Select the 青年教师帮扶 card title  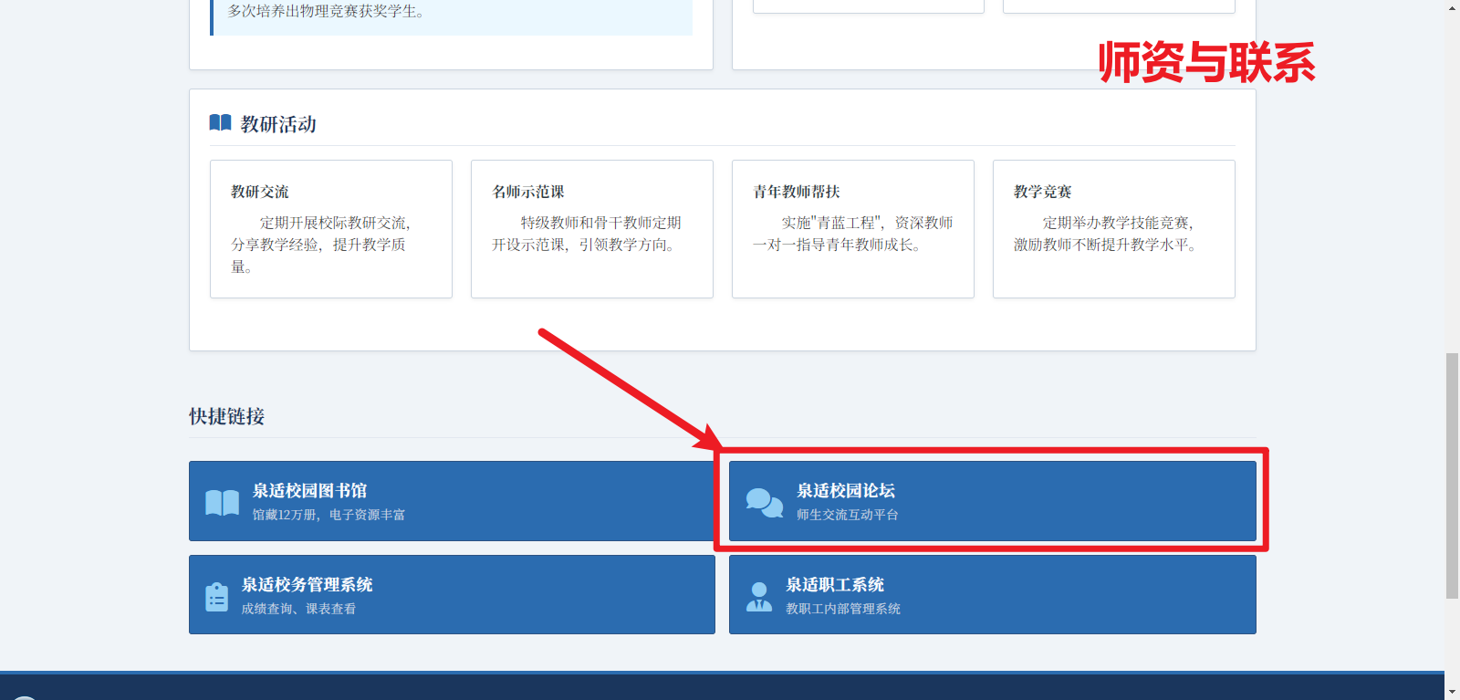[797, 192]
